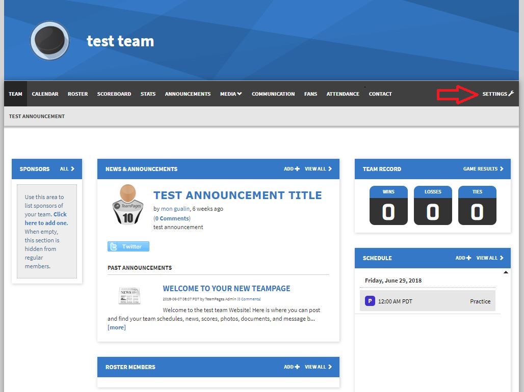Image resolution: width=524 pixels, height=392 pixels.
Task: Click the test team header title
Action: [120, 41]
